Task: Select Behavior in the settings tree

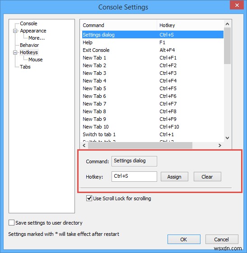Action: coord(29,45)
